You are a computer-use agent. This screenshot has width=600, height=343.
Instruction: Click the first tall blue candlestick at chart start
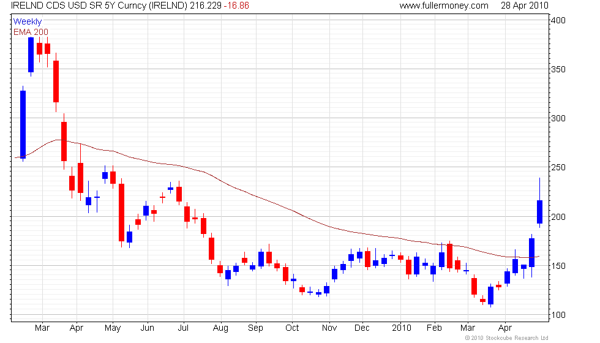coord(23,124)
